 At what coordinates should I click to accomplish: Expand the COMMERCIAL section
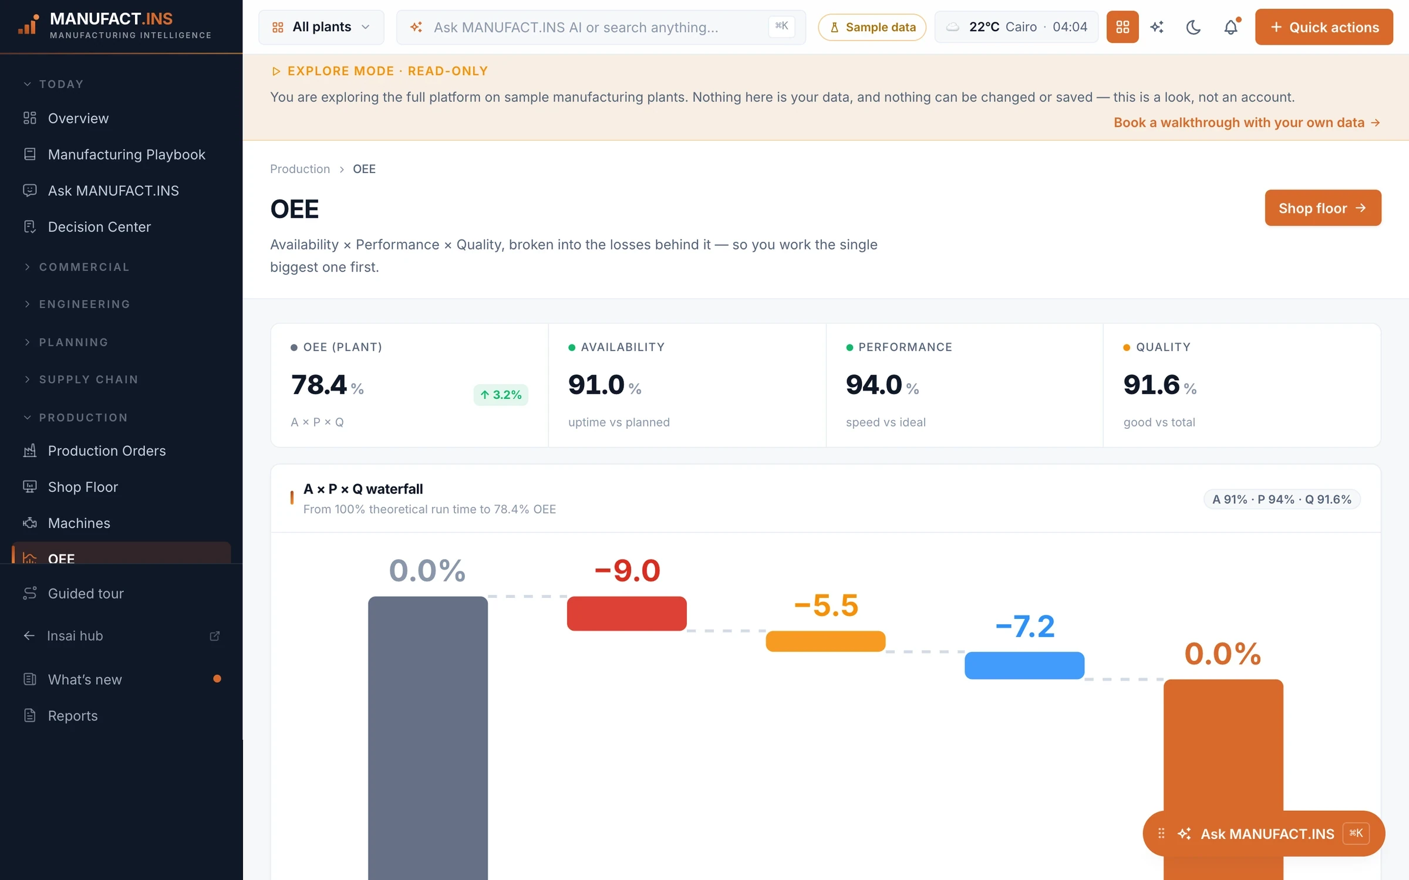[76, 267]
